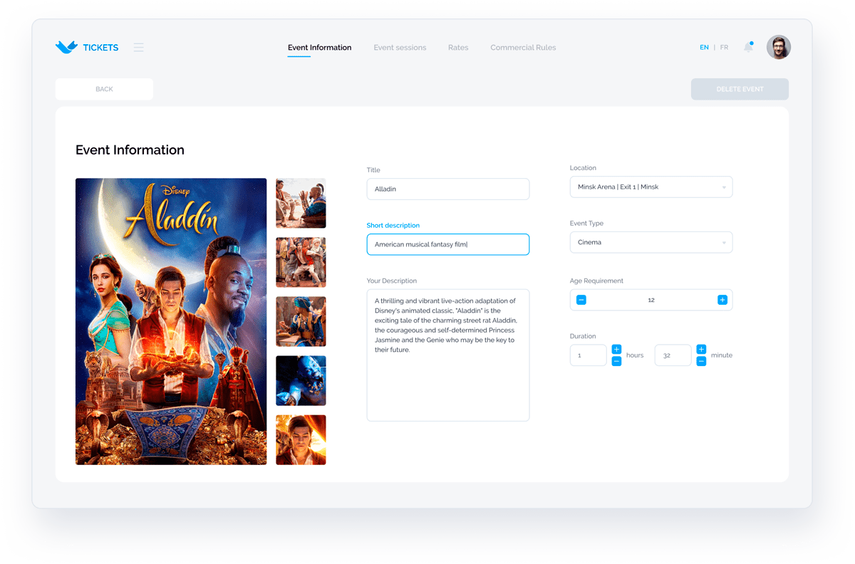This screenshot has width=855, height=564.
Task: Click the age requirement value 12
Action: point(651,300)
